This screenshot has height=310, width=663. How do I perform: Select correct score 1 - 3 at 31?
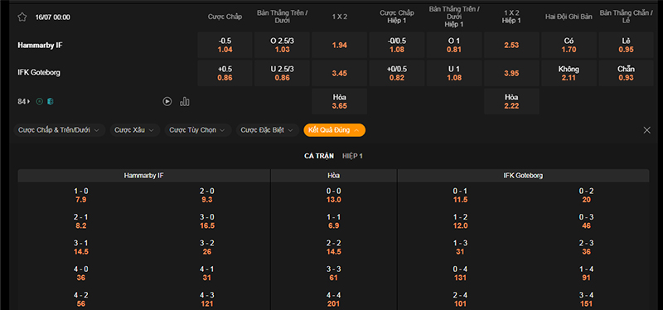tap(460, 247)
